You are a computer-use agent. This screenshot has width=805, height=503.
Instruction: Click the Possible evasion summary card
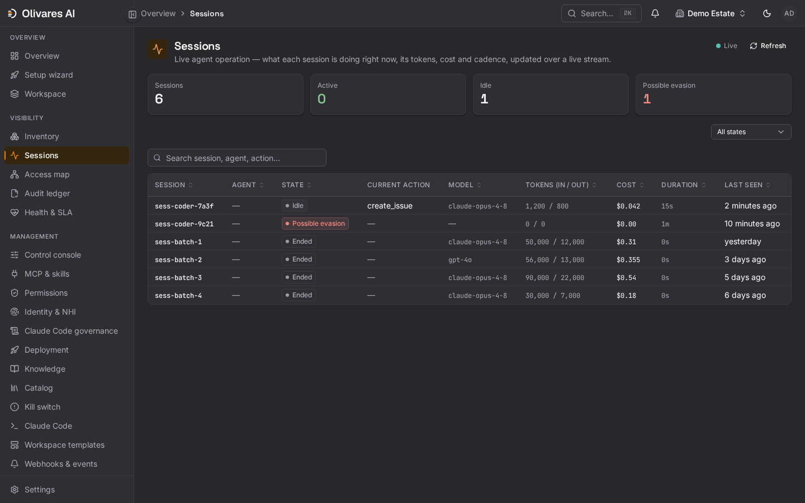point(713,94)
